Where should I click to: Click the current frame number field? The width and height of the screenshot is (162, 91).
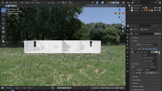coord(96,88)
